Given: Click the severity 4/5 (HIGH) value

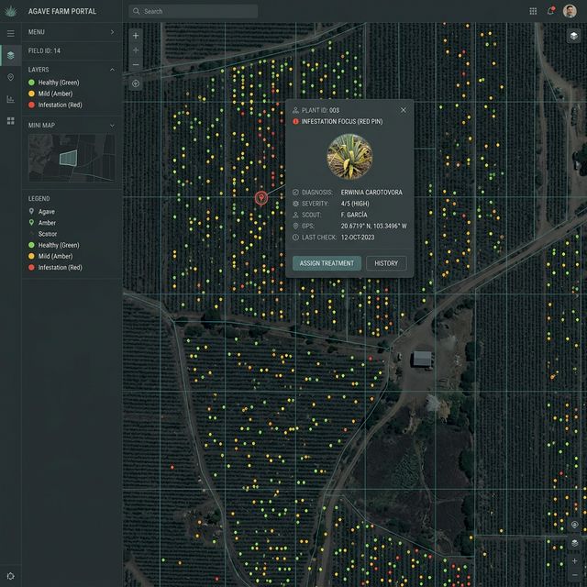Looking at the screenshot, I should tap(355, 204).
